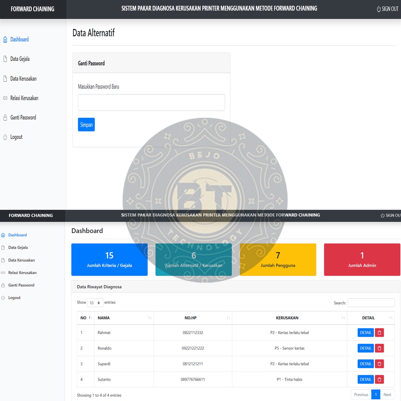Viewport: 401px width, 401px height.
Task: Click the Ganti Password lock icon in the bottom sidebar
Action: [x=3, y=285]
